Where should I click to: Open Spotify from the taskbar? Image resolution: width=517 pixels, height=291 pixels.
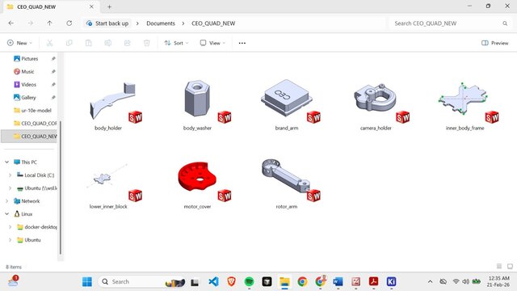click(250, 282)
